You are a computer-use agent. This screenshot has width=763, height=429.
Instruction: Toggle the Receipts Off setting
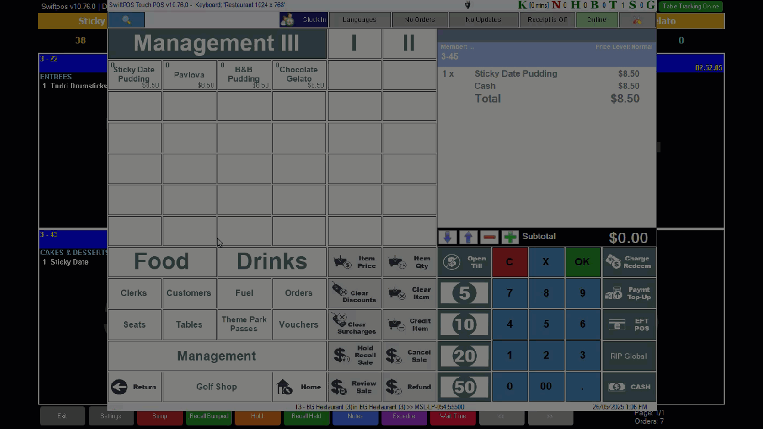point(547,20)
